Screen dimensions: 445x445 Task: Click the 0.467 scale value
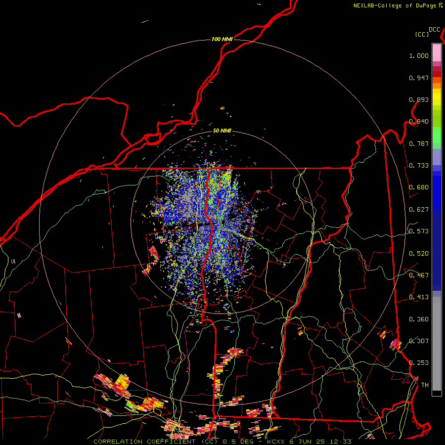[x=419, y=275]
